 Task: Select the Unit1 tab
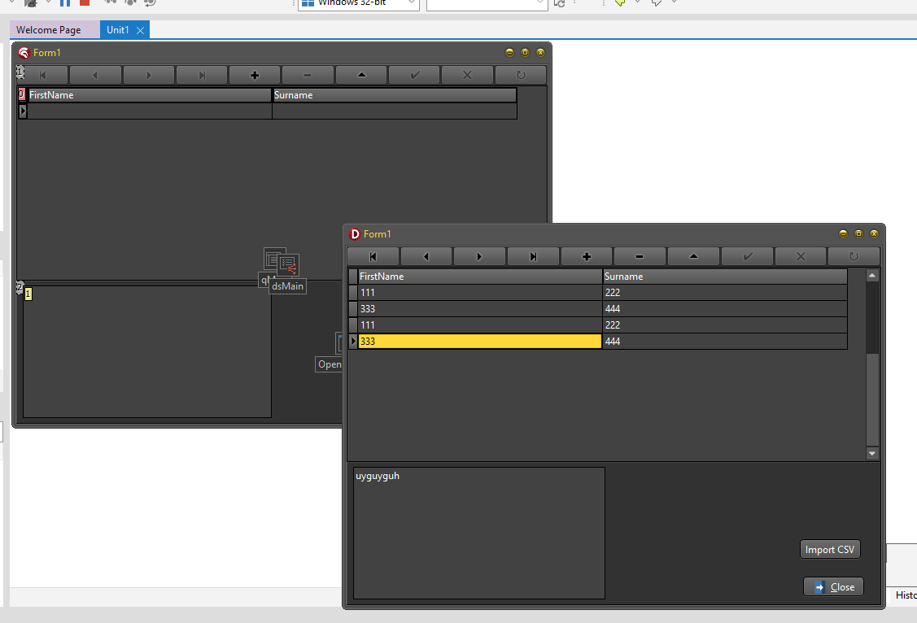[x=117, y=30]
